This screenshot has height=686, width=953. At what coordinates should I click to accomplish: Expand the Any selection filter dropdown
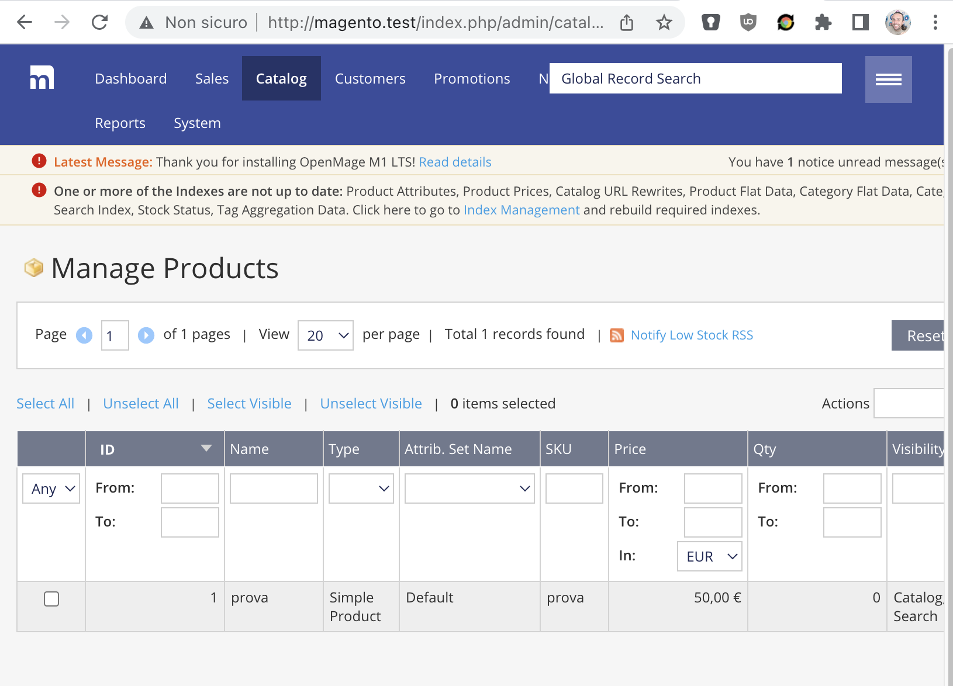(x=51, y=488)
